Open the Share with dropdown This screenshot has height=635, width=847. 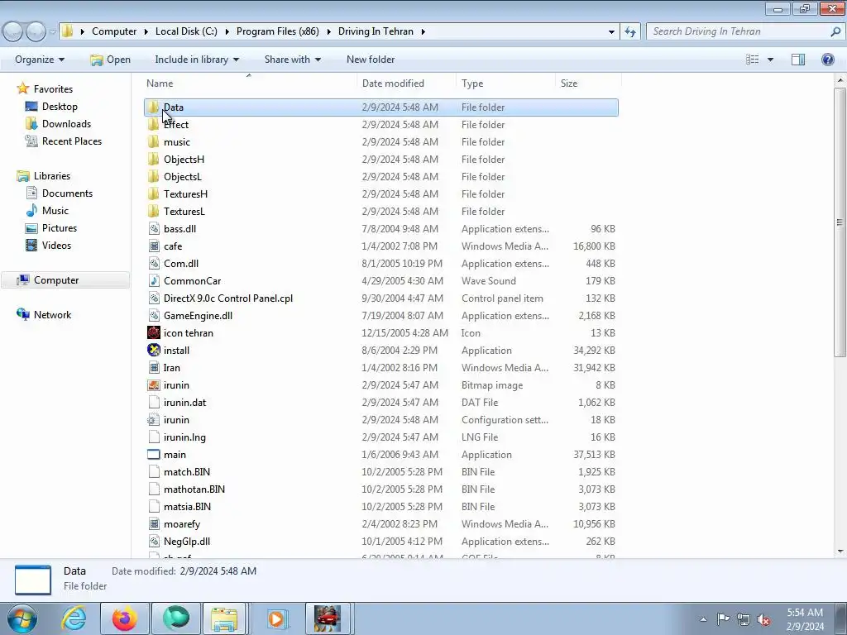coord(292,60)
